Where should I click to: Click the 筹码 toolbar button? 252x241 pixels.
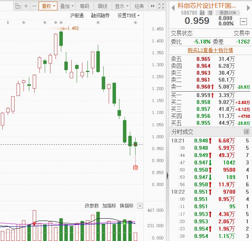pos(84,6)
